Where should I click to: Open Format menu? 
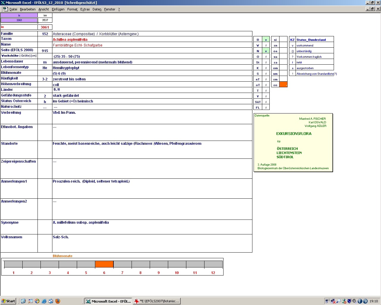[x=72, y=9]
